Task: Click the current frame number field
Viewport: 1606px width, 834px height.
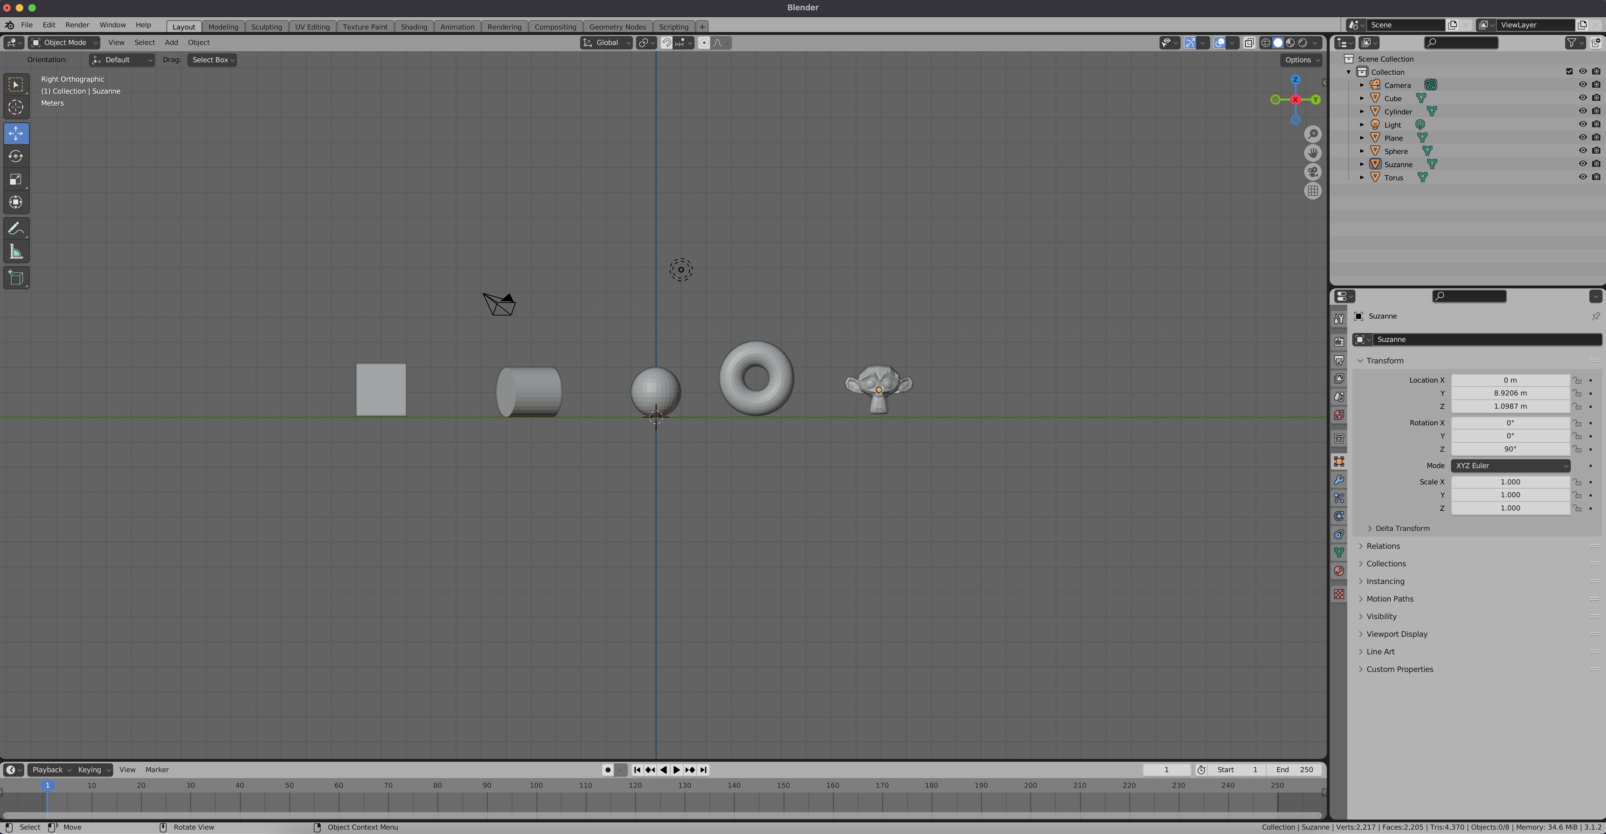Action: coord(1166,770)
